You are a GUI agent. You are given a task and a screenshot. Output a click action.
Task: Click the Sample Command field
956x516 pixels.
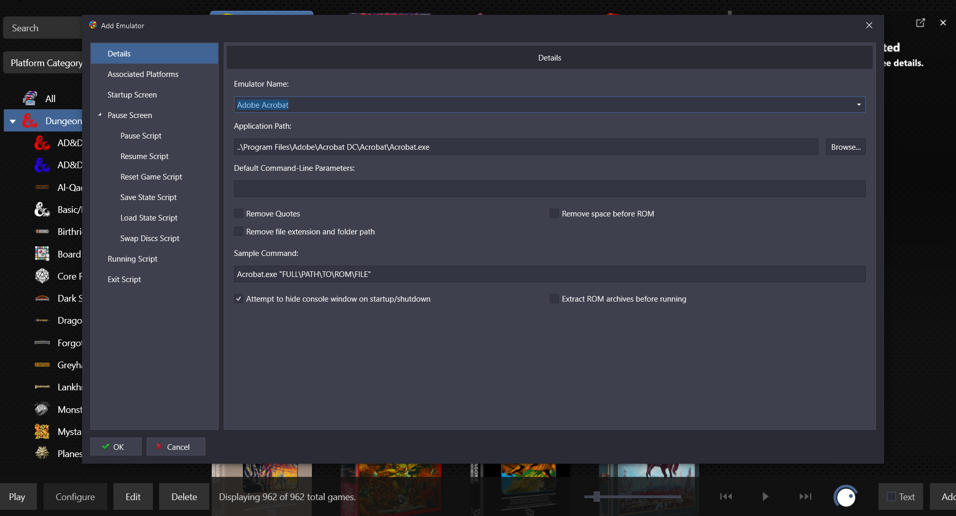pos(550,274)
